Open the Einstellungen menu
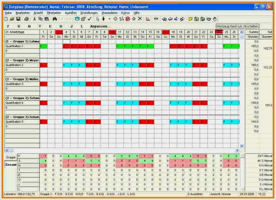 click(x=89, y=13)
